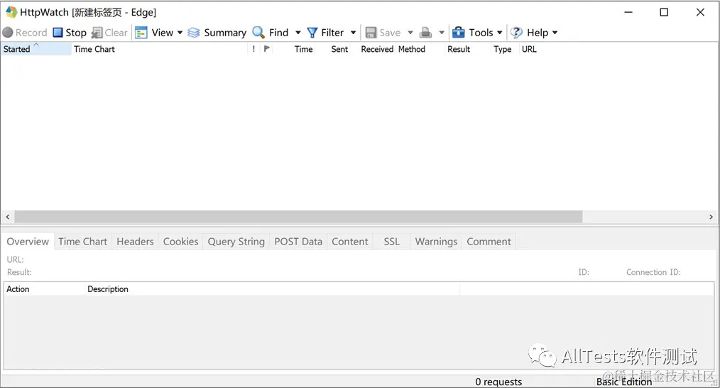The image size is (720, 388).
Task: Open the Content tab
Action: tap(350, 242)
